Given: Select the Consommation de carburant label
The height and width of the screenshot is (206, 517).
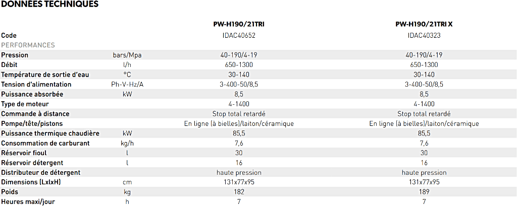Looking at the screenshot, I should pos(45,143).
